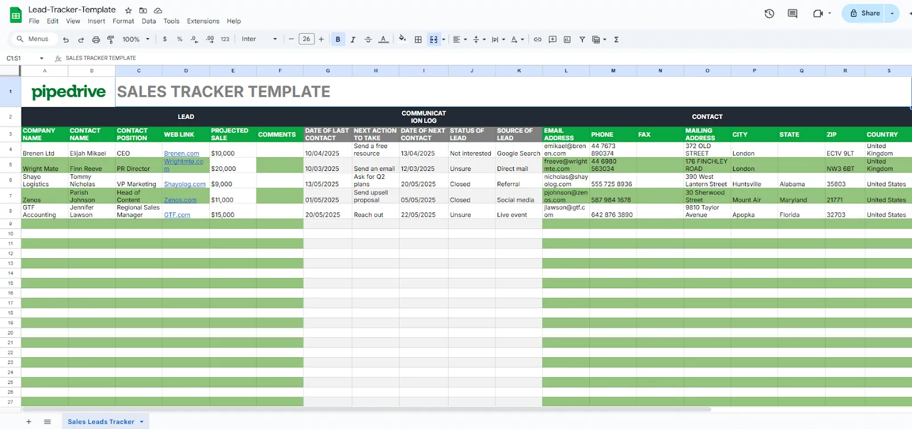Screen dimensions: 912x429
Task: Select the Sales Leads Tracker tab
Action: (x=101, y=422)
